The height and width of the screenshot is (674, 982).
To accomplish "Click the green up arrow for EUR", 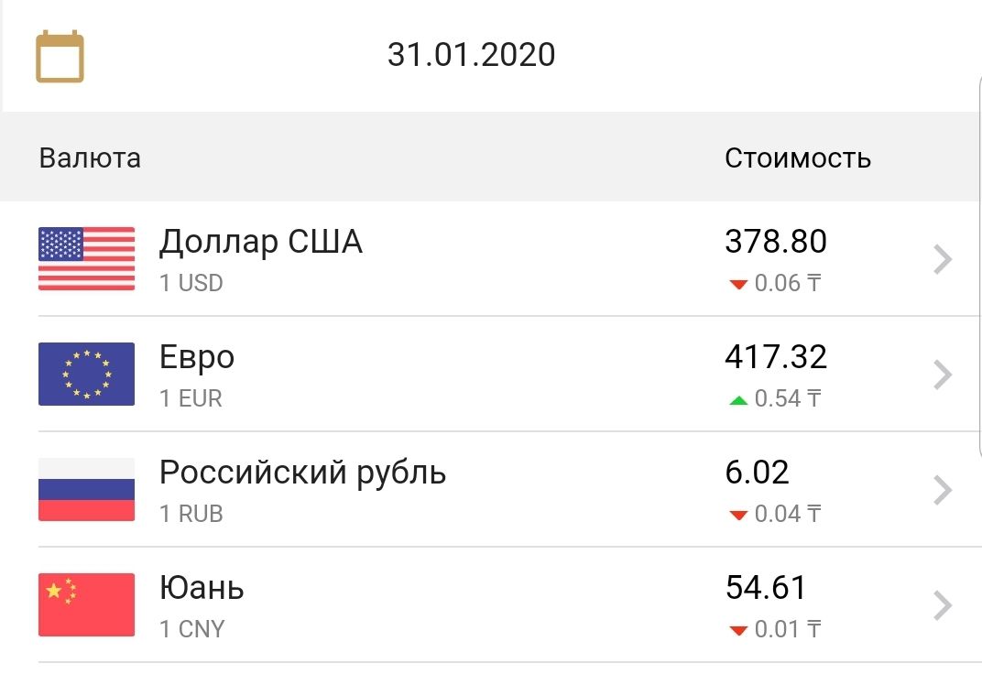I will pos(738,400).
